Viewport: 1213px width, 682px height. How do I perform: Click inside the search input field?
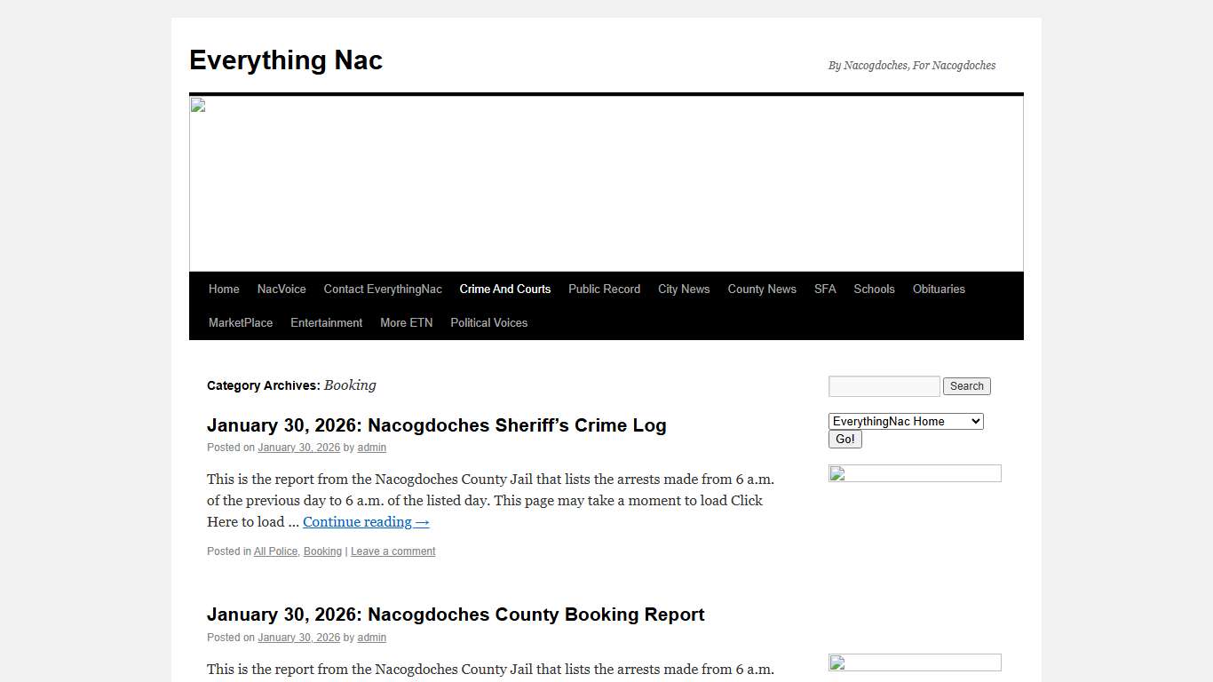[884, 385]
